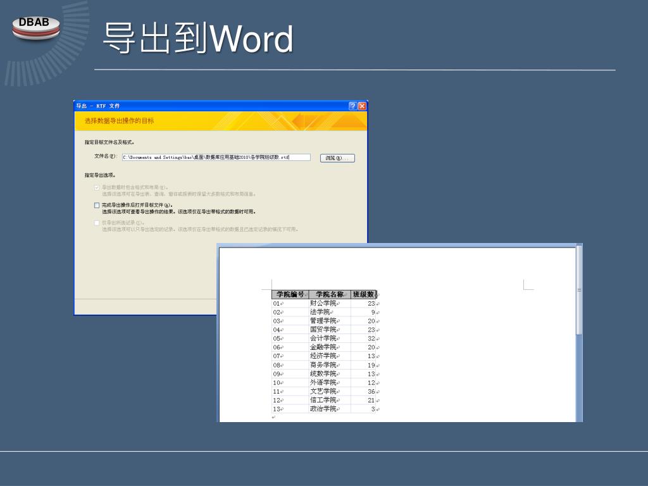
Task: Click the 学院编号 table header
Action: click(290, 294)
